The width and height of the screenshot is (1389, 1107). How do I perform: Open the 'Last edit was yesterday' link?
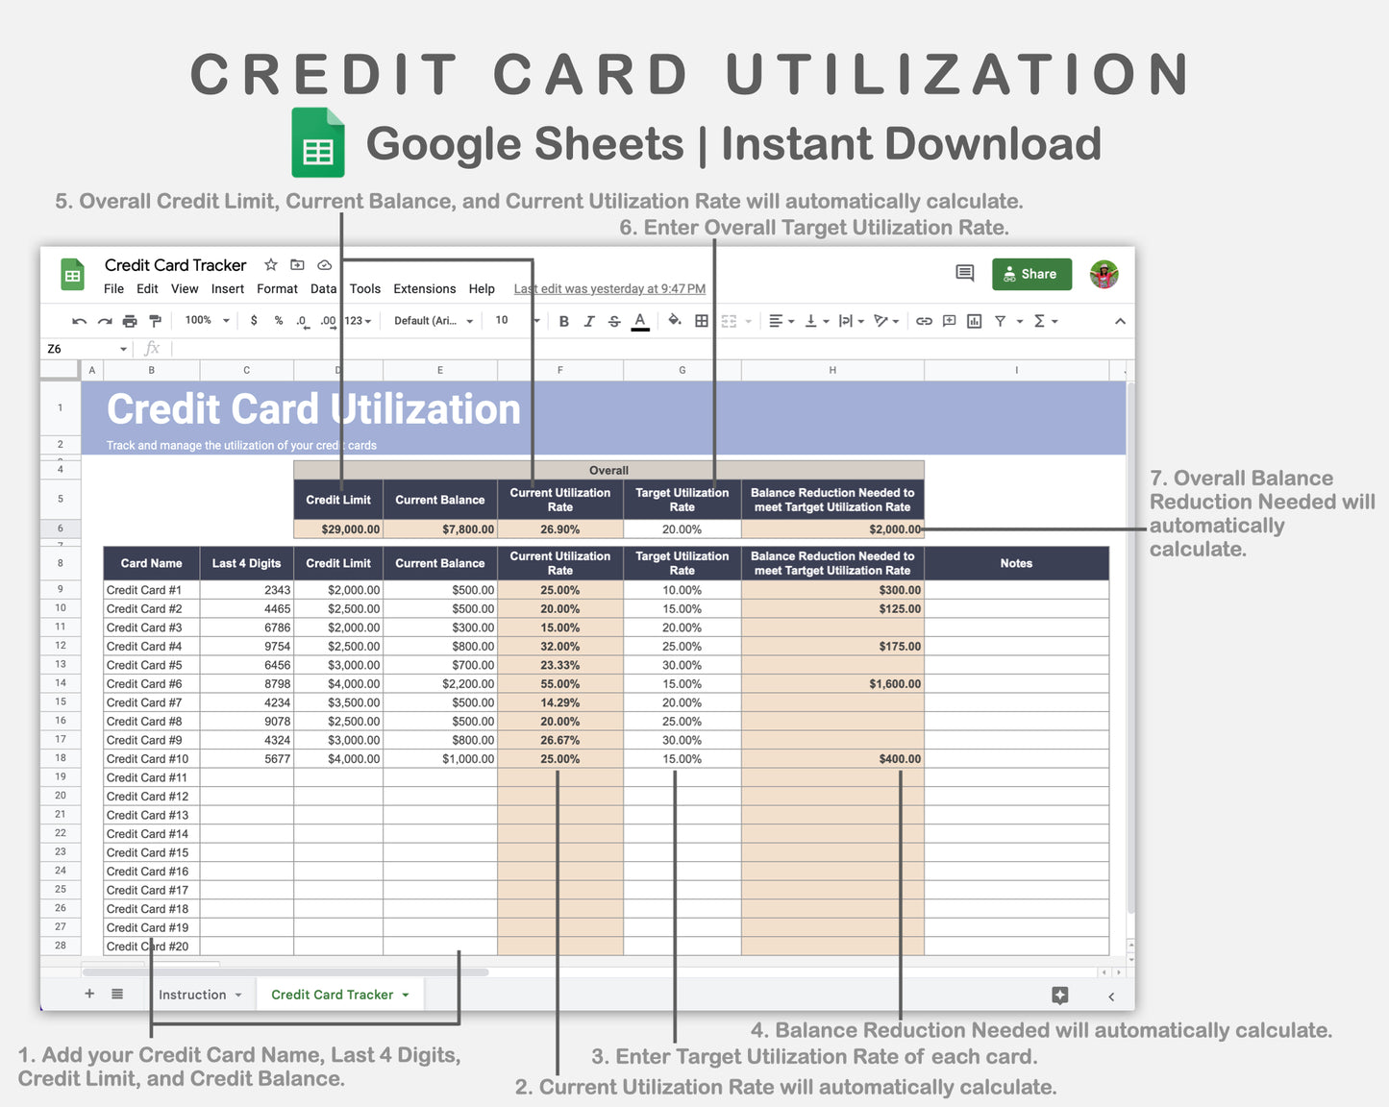[x=609, y=289]
